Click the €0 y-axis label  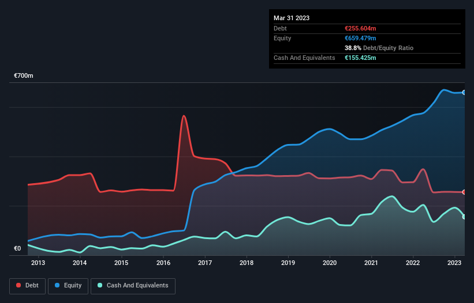click(x=17, y=249)
